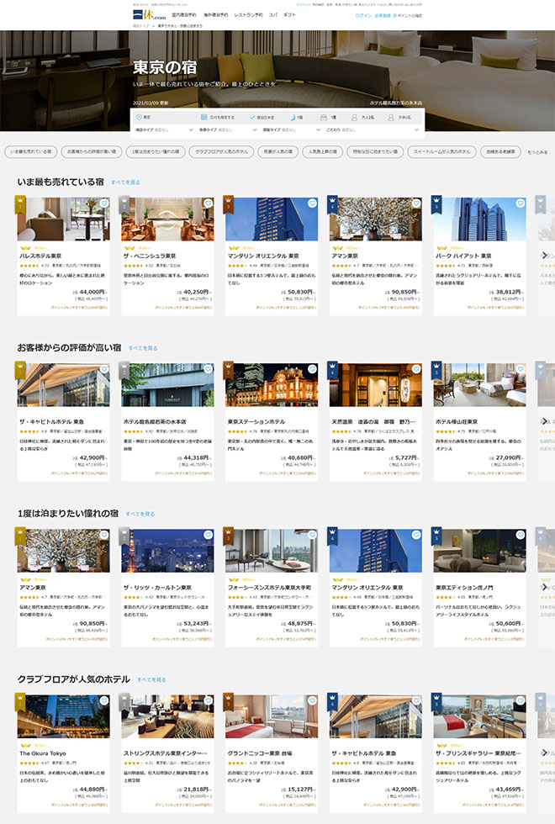Favorite ザ・リッツ・カールトン東京 with the heart icon
The image size is (555, 824).
click(x=209, y=535)
